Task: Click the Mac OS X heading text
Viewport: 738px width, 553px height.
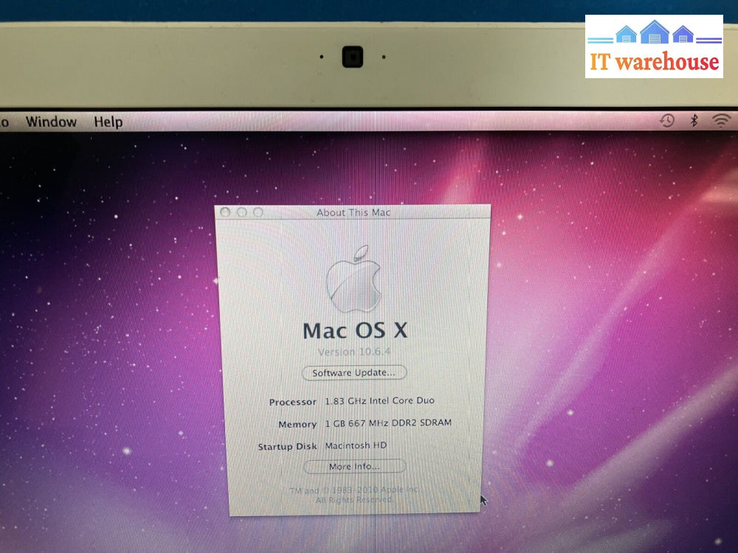Action: coord(354,330)
